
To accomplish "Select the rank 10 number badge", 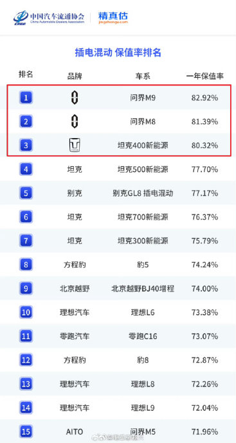I will 26,313.
